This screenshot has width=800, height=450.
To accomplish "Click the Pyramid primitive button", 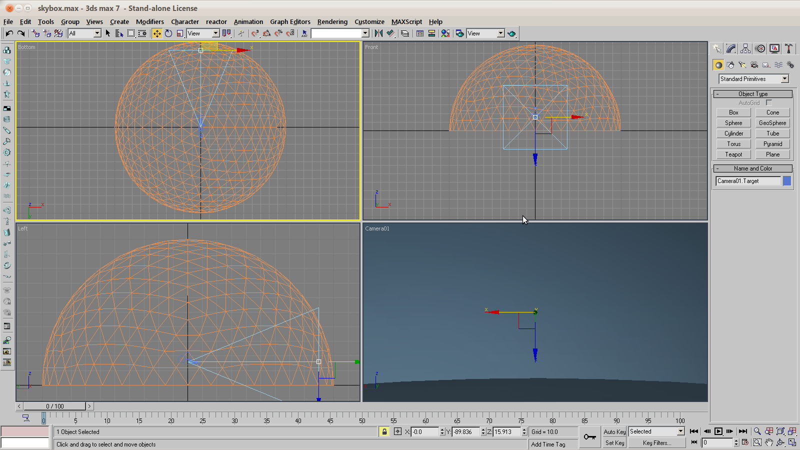I will click(772, 144).
